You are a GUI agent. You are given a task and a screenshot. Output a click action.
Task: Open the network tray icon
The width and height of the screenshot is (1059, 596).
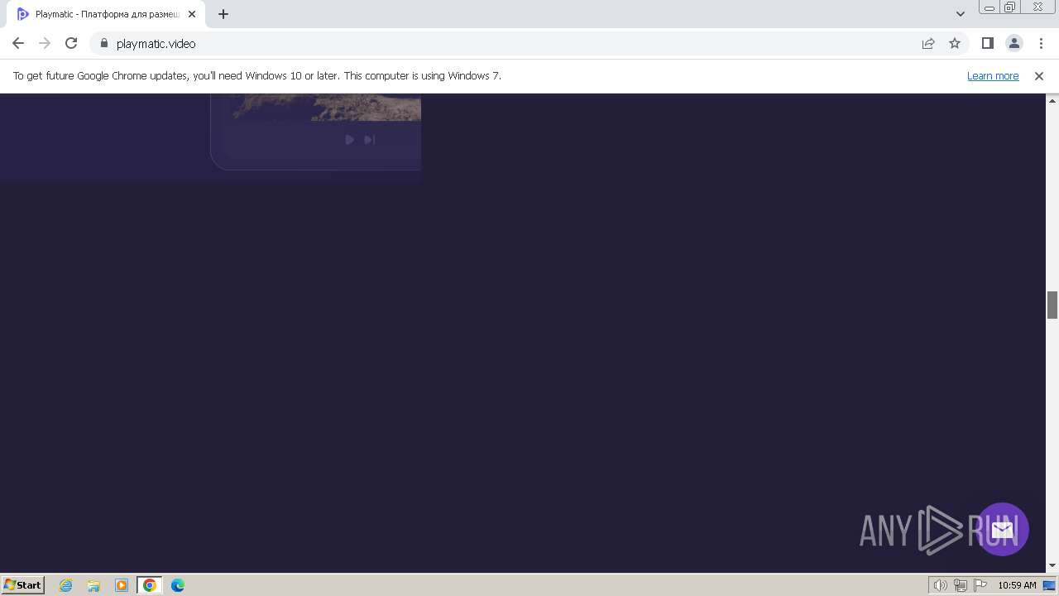point(961,585)
